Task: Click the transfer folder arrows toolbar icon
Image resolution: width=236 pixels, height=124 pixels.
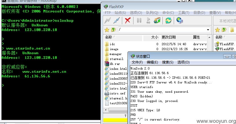Action: point(157,21)
